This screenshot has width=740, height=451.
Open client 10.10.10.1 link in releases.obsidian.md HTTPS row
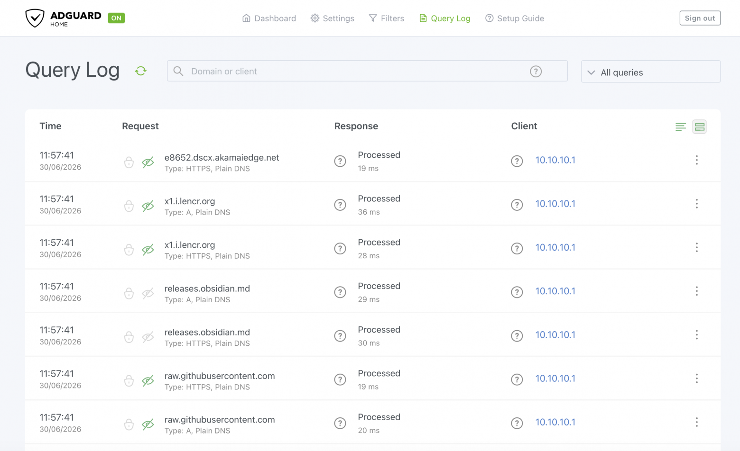coord(555,335)
